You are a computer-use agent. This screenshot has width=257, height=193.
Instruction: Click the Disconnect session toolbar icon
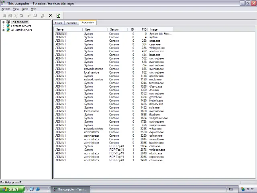tap(10, 16)
